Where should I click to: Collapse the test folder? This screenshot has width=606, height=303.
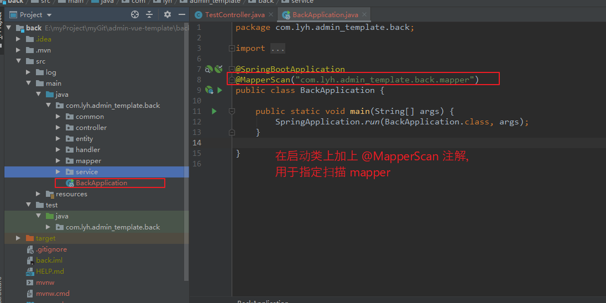coord(28,205)
